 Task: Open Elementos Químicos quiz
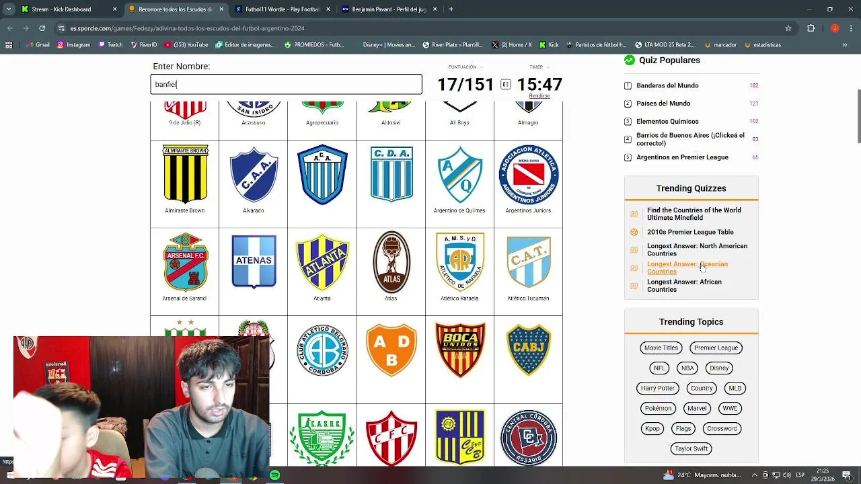tap(667, 122)
